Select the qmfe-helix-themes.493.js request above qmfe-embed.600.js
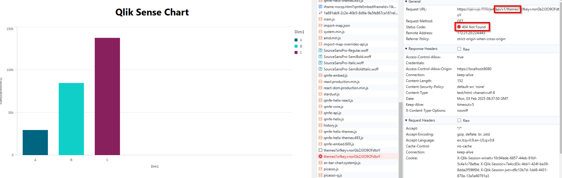 358,138
